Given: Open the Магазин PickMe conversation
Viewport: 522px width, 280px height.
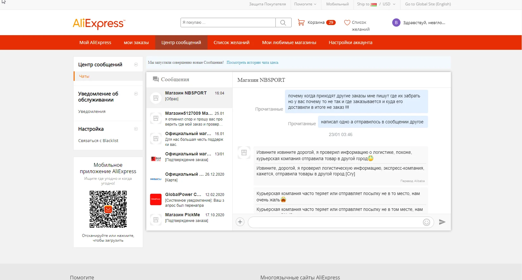Looking at the screenshot, I should pos(189,220).
